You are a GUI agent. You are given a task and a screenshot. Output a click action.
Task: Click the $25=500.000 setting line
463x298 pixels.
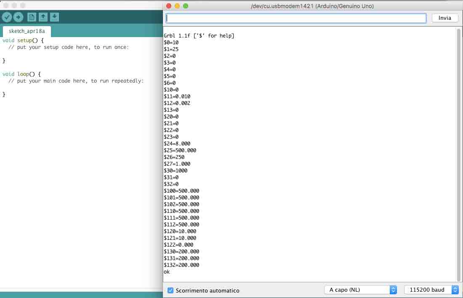click(180, 150)
